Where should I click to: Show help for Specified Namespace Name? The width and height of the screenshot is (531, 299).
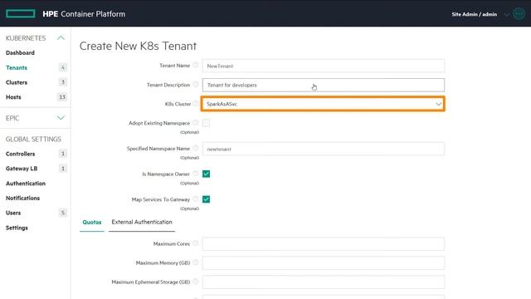[x=196, y=148]
